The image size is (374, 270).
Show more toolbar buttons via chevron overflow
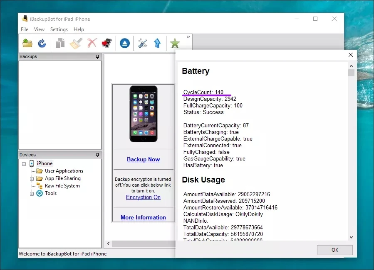point(188,37)
